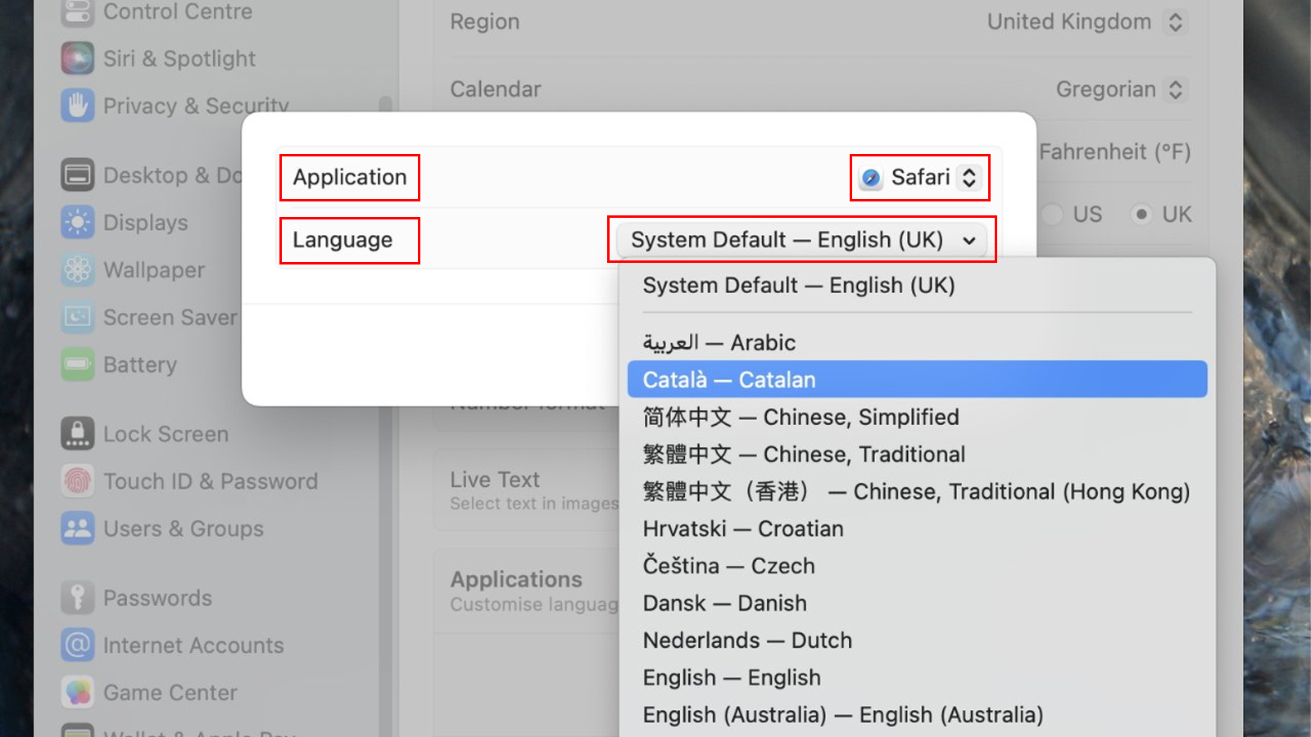This screenshot has width=1311, height=737.
Task: Select the UK radio button
Action: [x=1141, y=215]
